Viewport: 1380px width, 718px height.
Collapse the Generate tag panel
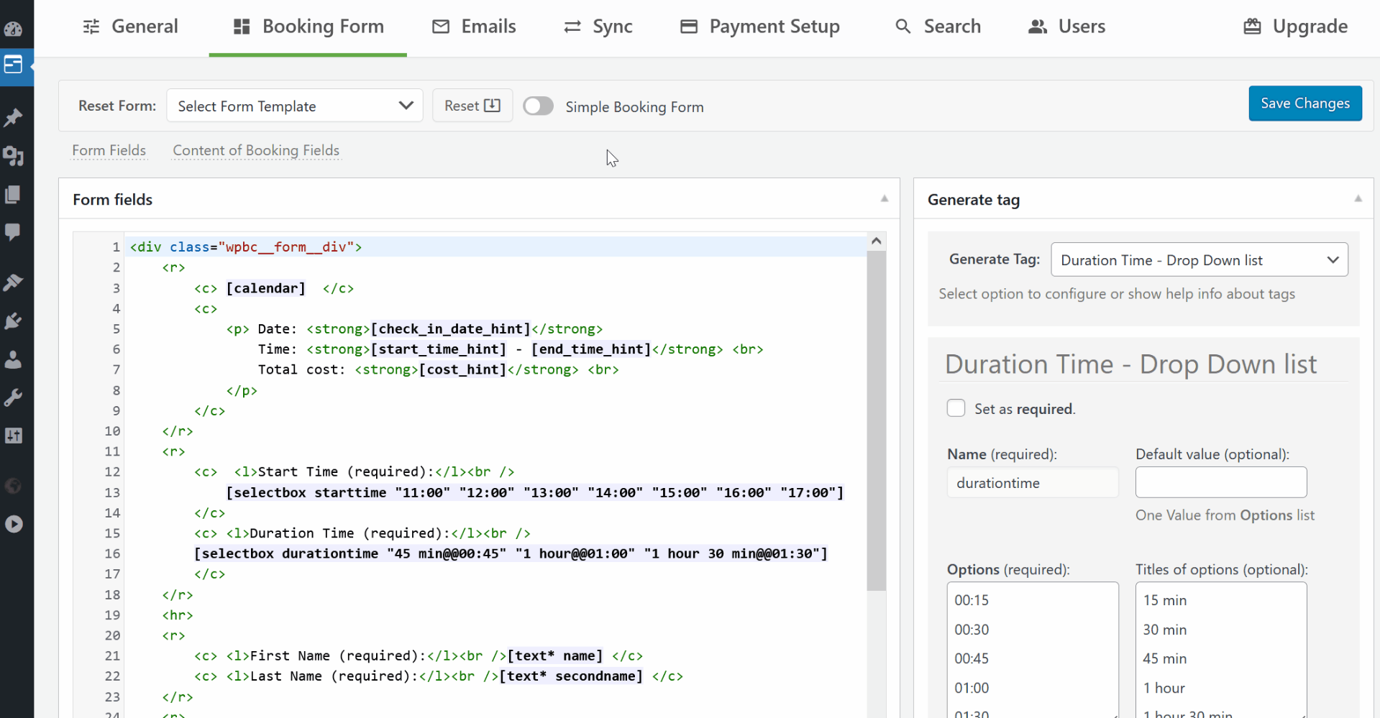(1358, 198)
